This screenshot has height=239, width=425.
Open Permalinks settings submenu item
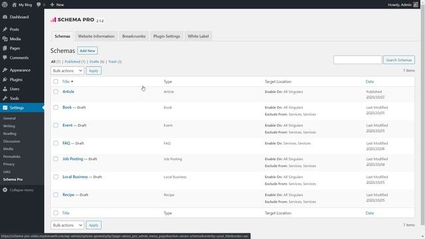(x=12, y=157)
